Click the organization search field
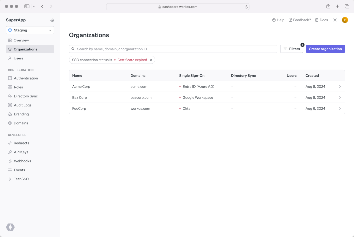354x237 pixels. click(x=173, y=49)
